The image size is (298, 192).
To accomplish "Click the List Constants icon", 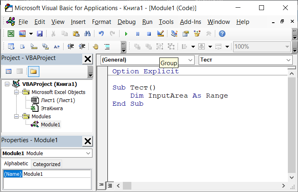I will [x=22, y=47].
